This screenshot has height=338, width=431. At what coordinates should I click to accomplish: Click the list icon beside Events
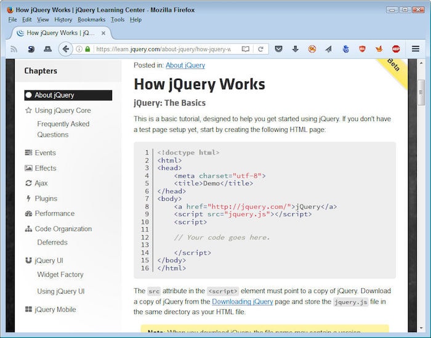[28, 153]
